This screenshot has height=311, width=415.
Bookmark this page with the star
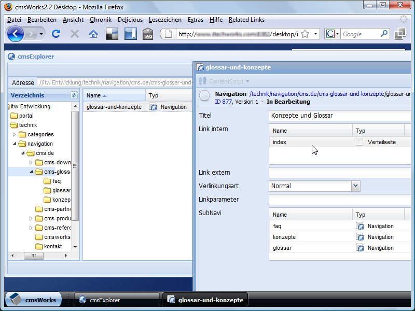click(305, 34)
